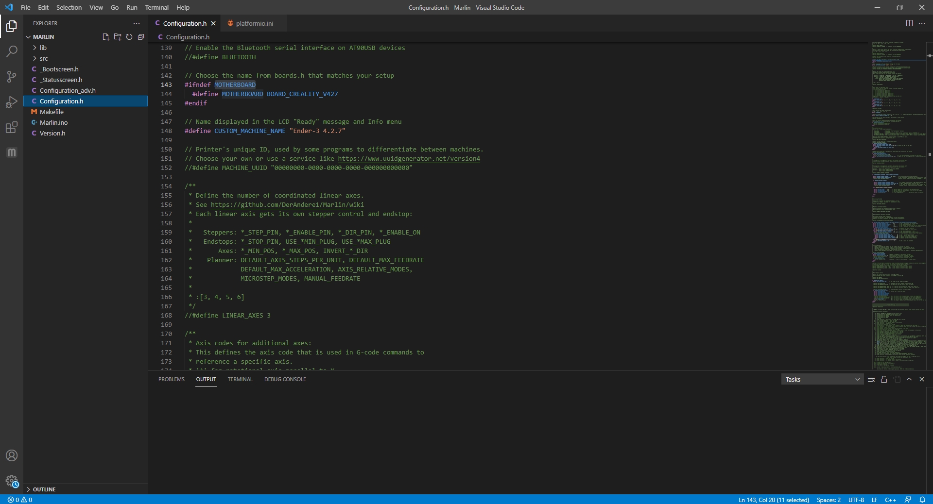Open the Extensions view

coord(12,127)
